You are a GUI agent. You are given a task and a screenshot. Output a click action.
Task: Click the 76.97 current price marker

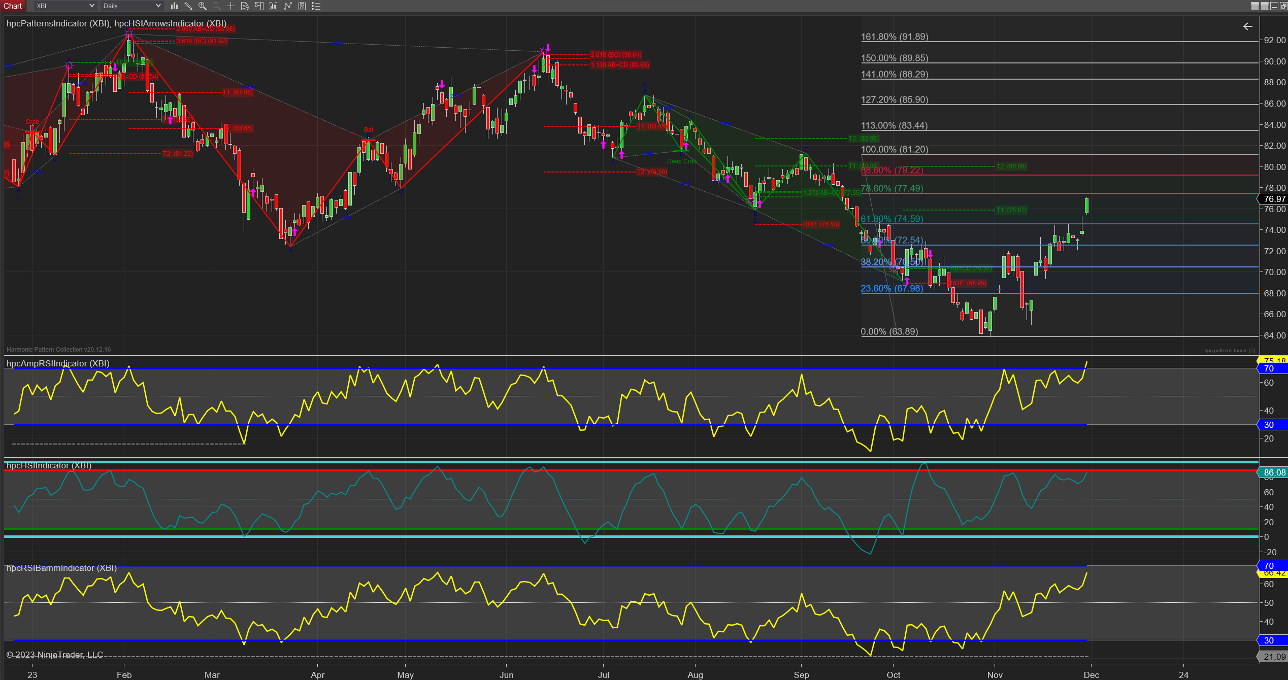pyautogui.click(x=1274, y=199)
